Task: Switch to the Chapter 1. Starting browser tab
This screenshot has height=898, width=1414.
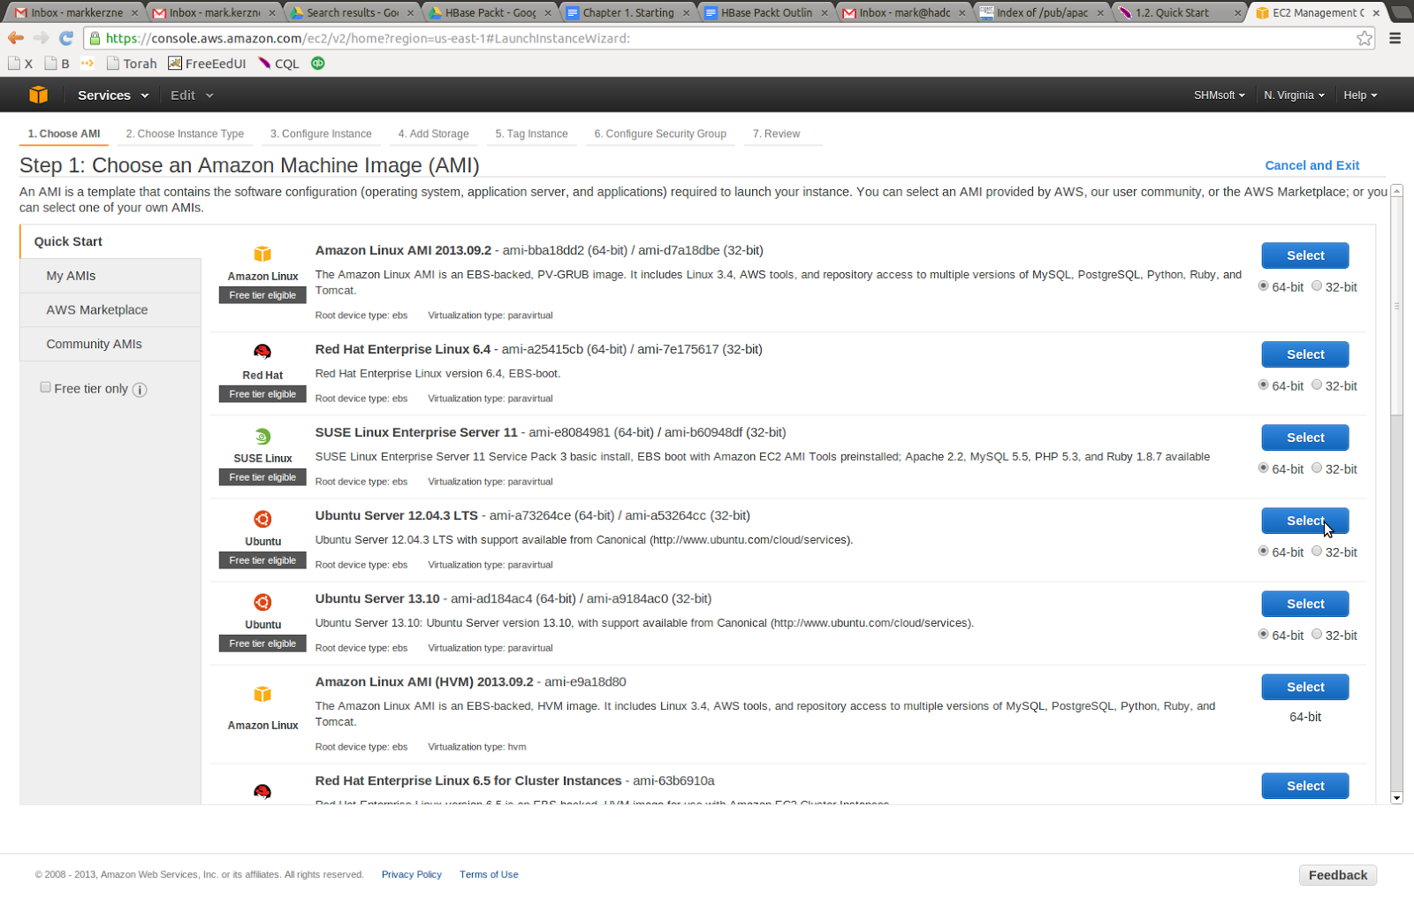Action: (x=627, y=13)
